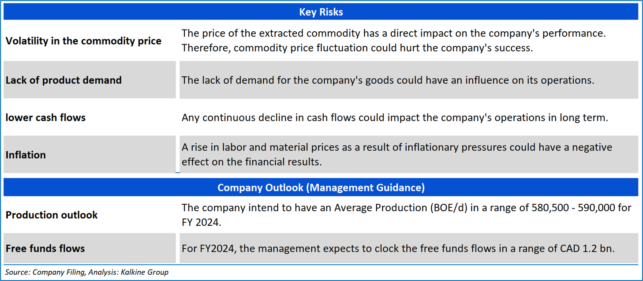Select the Inflation row label
This screenshot has width=643, height=281.
pos(26,155)
